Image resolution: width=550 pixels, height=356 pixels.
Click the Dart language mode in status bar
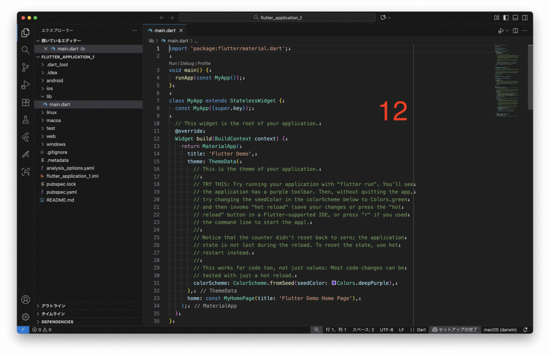pos(418,330)
